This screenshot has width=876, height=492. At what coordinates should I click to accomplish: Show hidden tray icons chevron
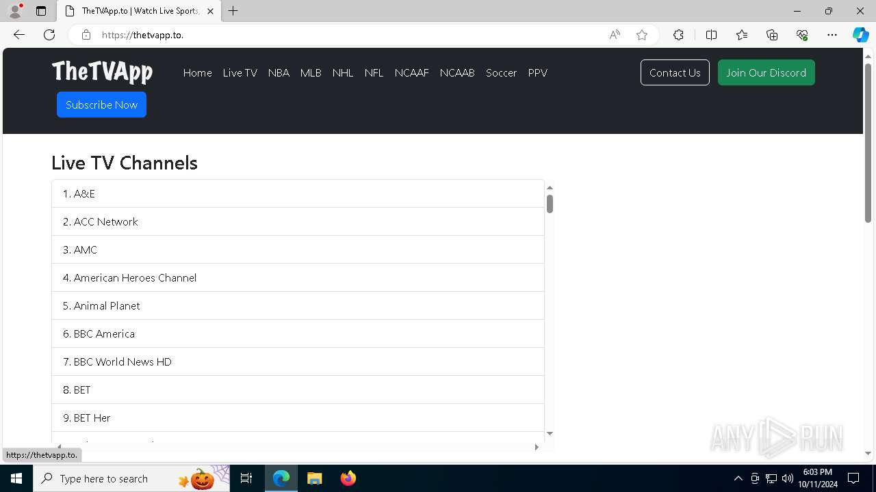click(738, 478)
